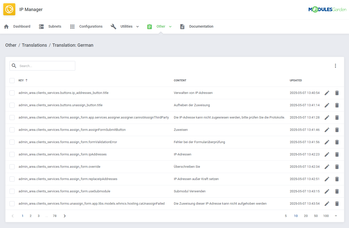349x228 pixels.
Task: Show 50 entries per page
Action: coord(316,216)
